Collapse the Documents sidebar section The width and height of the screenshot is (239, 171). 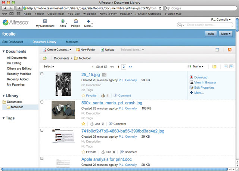(x=14, y=52)
